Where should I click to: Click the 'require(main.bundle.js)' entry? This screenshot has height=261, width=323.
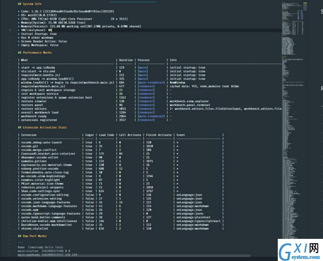[x=41, y=75]
